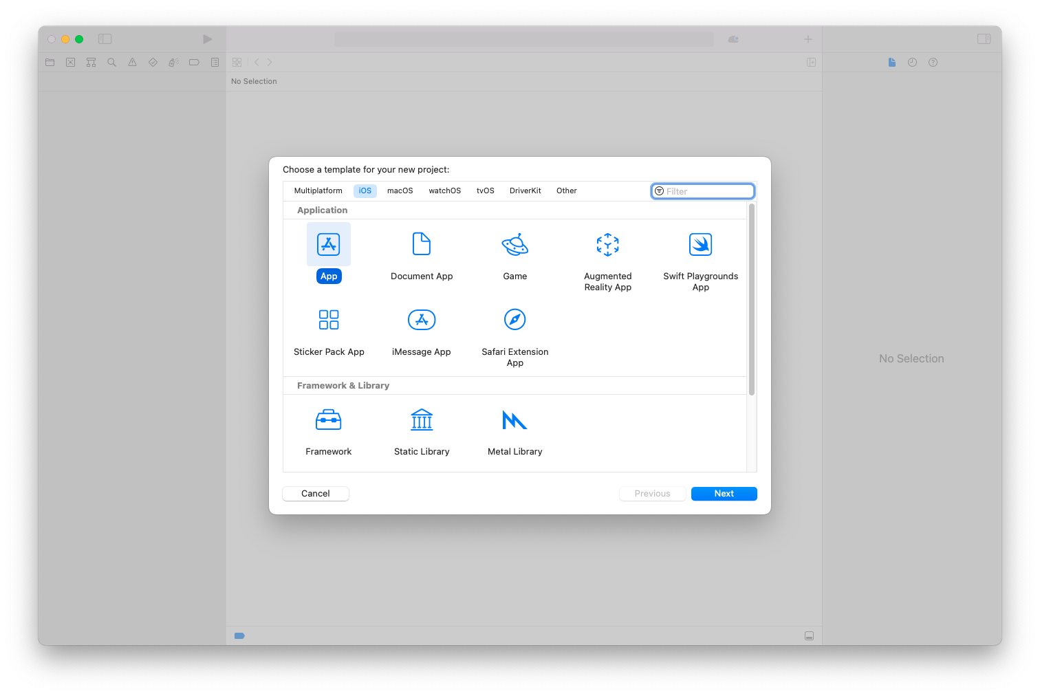This screenshot has height=696, width=1040.
Task: Switch to the Other tab
Action: [566, 191]
